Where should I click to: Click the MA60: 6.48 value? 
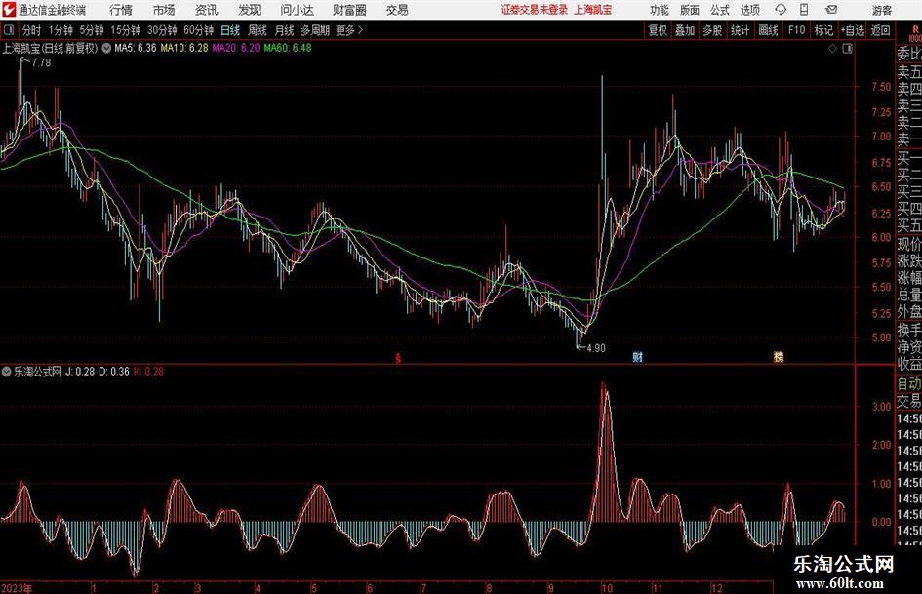tap(288, 48)
